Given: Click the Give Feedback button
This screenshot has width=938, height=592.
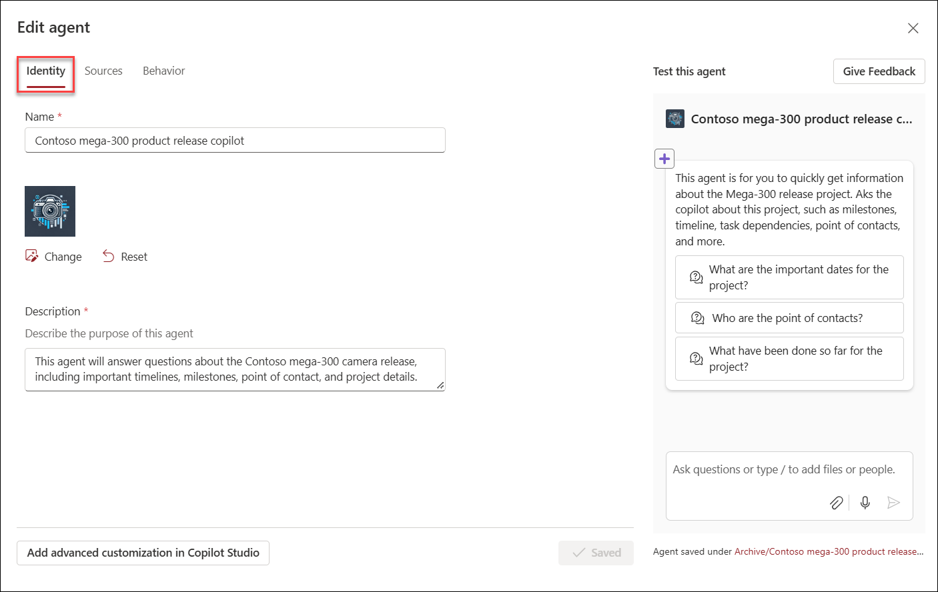Looking at the screenshot, I should 879,71.
